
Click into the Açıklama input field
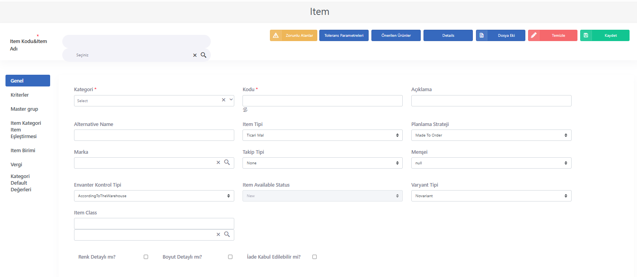(491, 101)
